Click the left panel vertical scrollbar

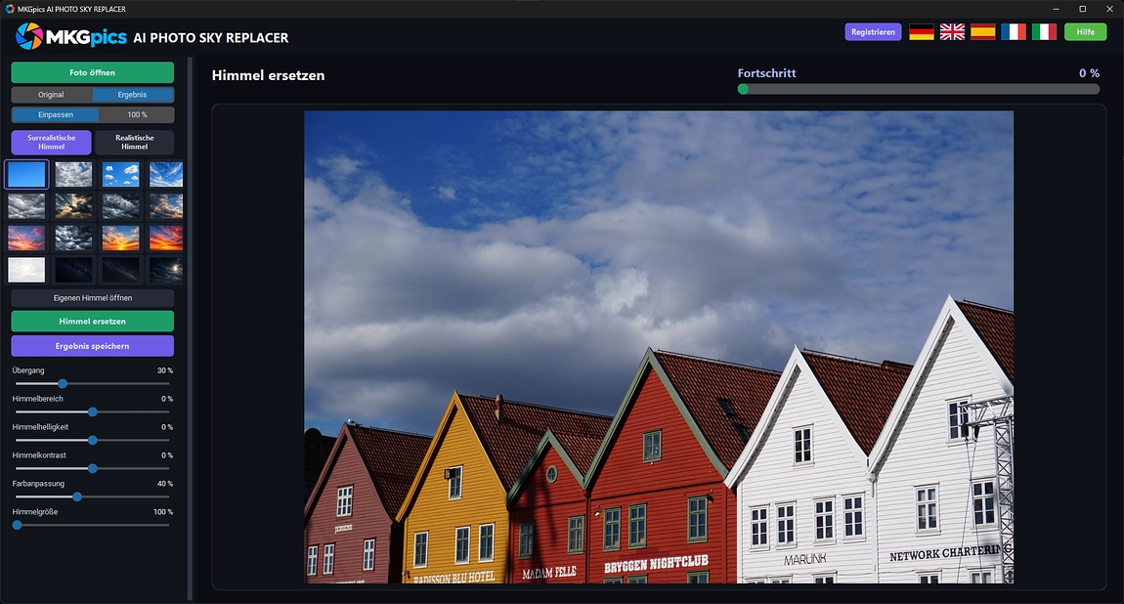[x=190, y=328]
